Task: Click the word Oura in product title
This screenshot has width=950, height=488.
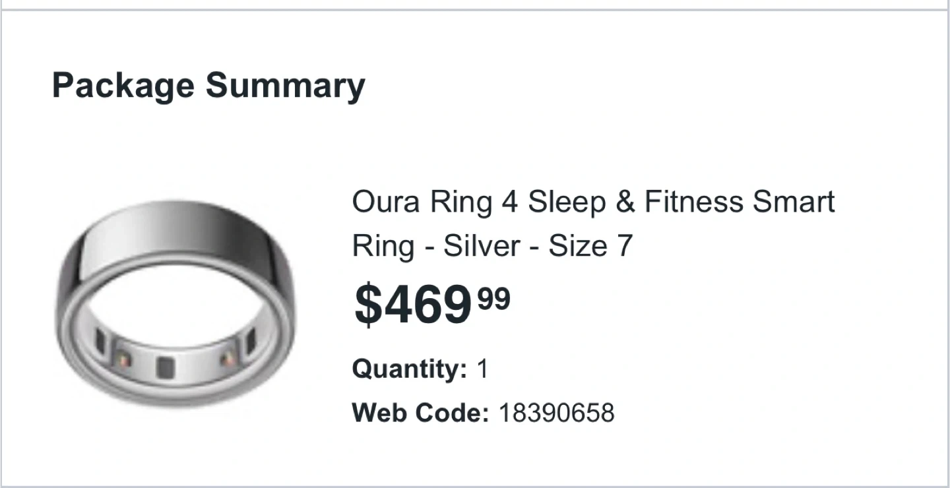Action: (385, 202)
